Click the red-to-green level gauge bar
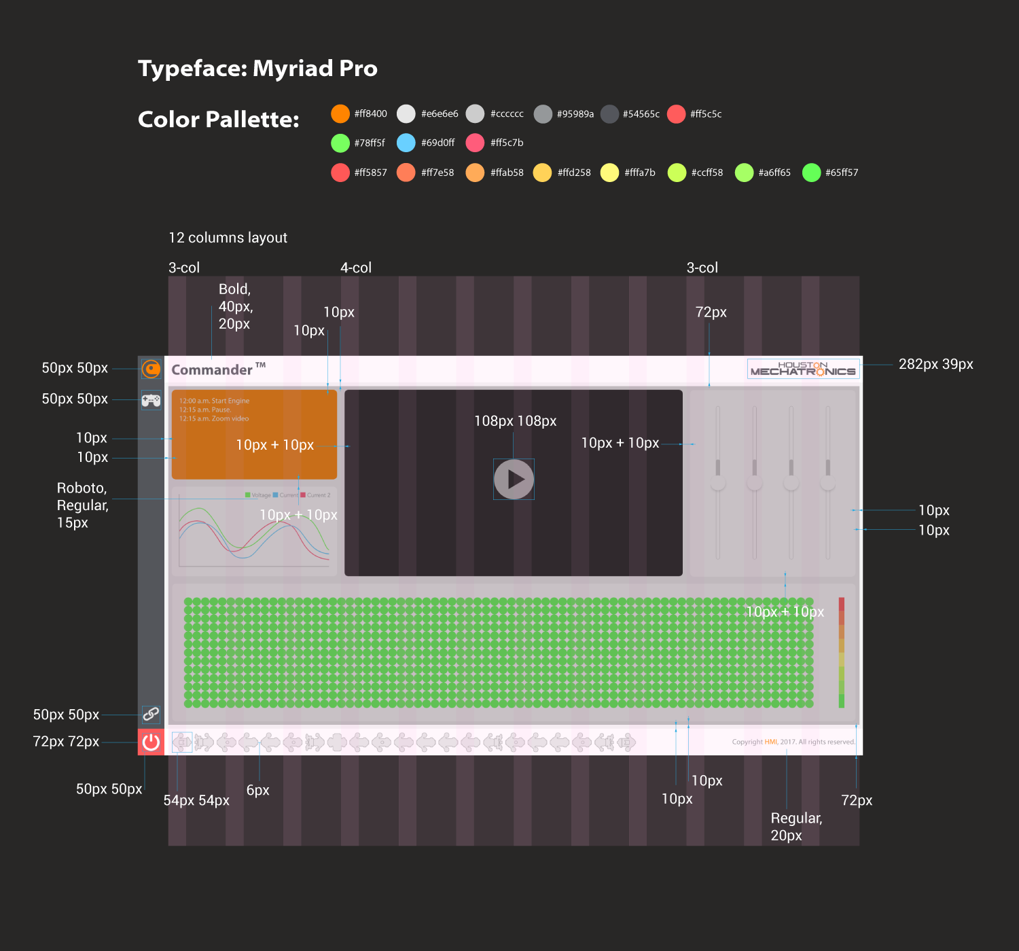This screenshot has height=951, width=1019. pyautogui.click(x=841, y=653)
